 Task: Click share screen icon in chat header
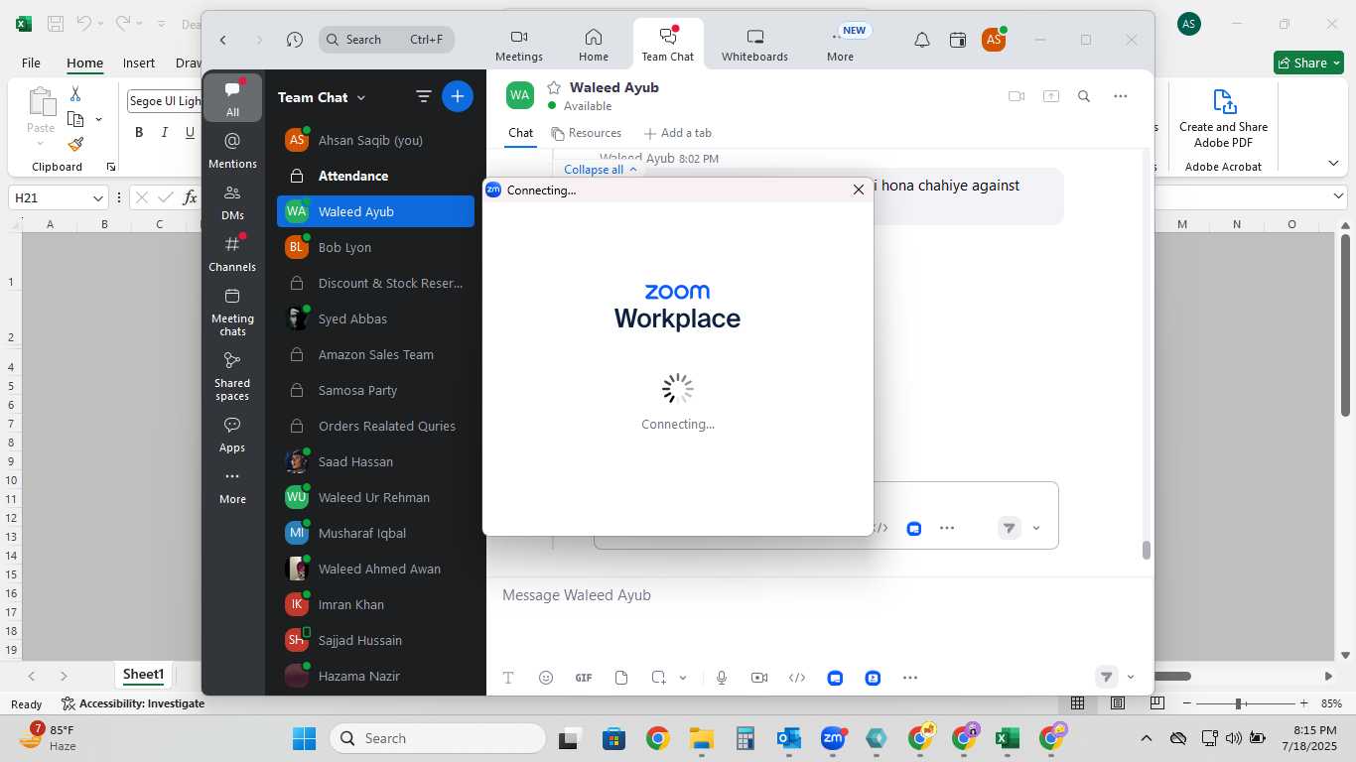click(1051, 96)
